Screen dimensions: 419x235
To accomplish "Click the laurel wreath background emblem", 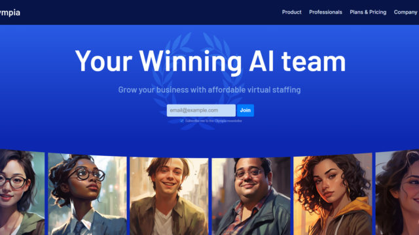I will pos(198,80).
